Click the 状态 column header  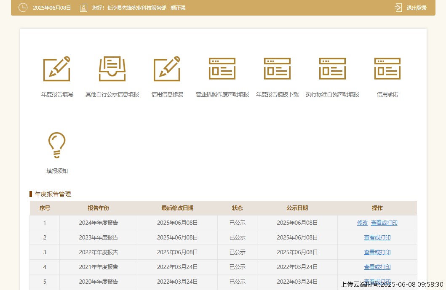click(237, 208)
